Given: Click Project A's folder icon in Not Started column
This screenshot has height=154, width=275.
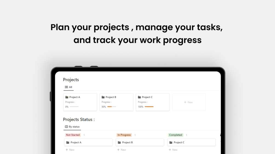Looking at the screenshot, I should [x=68, y=142].
